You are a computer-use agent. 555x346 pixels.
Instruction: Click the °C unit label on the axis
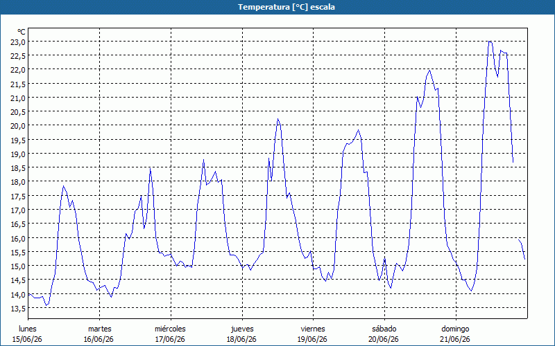22,32
